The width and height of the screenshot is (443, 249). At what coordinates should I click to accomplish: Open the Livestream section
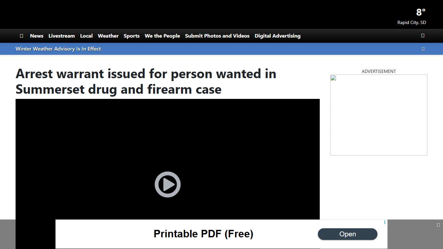[62, 36]
